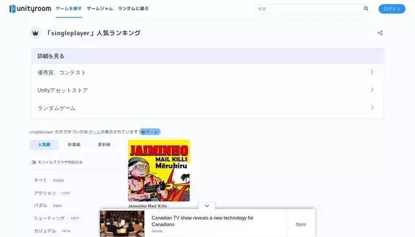Click the share icon
The width and height of the screenshot is (415, 237).
pos(380,33)
